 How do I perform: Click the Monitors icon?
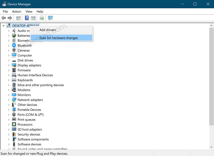(x=14, y=95)
